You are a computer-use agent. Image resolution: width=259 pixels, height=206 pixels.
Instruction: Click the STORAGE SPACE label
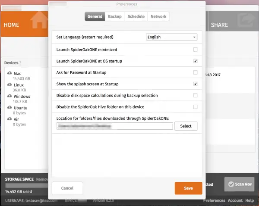19,179
